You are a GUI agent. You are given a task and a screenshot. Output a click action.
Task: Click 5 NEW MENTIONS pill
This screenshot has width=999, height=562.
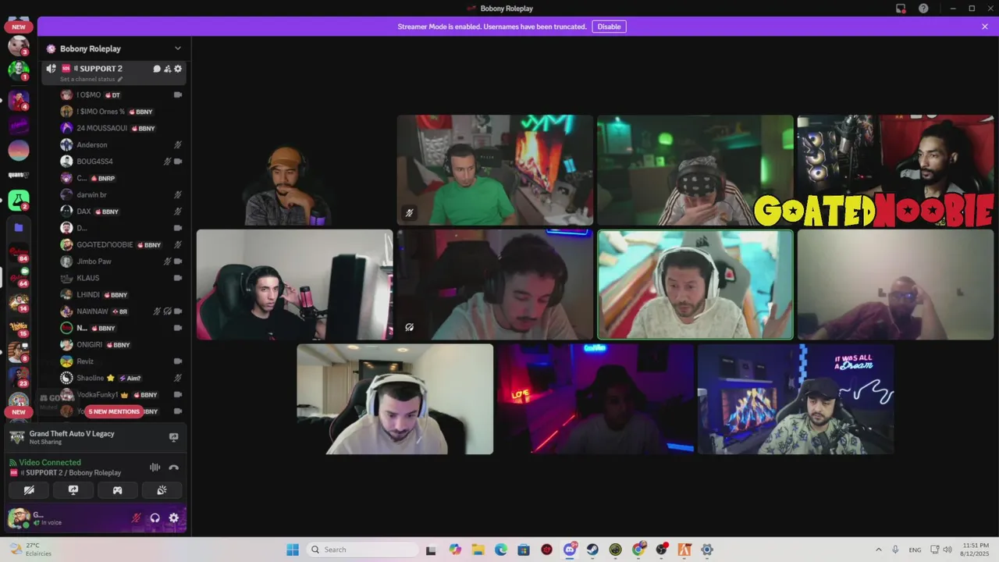pos(114,411)
